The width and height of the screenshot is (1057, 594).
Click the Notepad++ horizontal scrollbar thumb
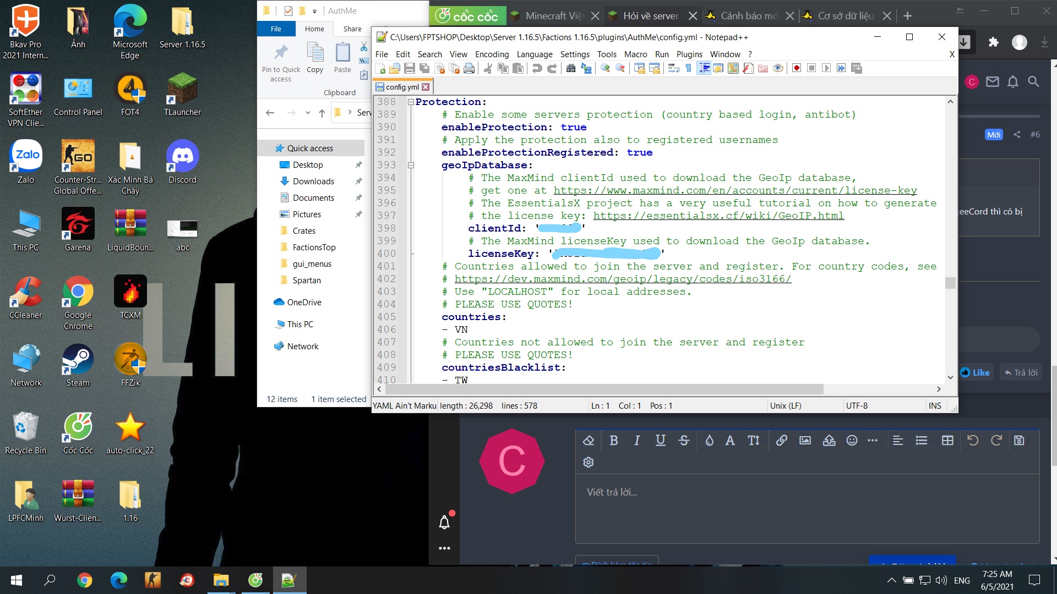[x=603, y=389]
